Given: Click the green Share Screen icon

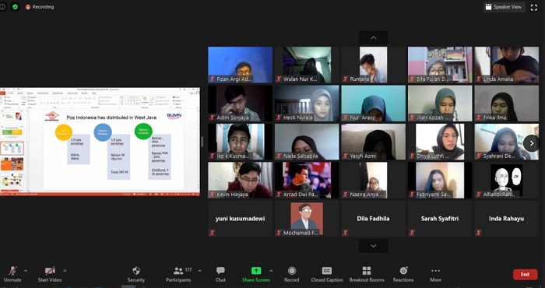Looking at the screenshot, I should coord(256,271).
